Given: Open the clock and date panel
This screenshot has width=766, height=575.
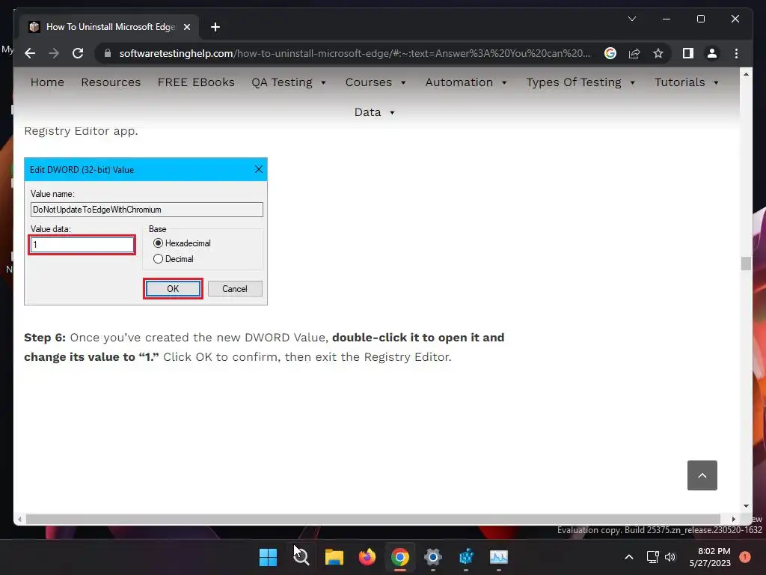Looking at the screenshot, I should click(x=710, y=557).
